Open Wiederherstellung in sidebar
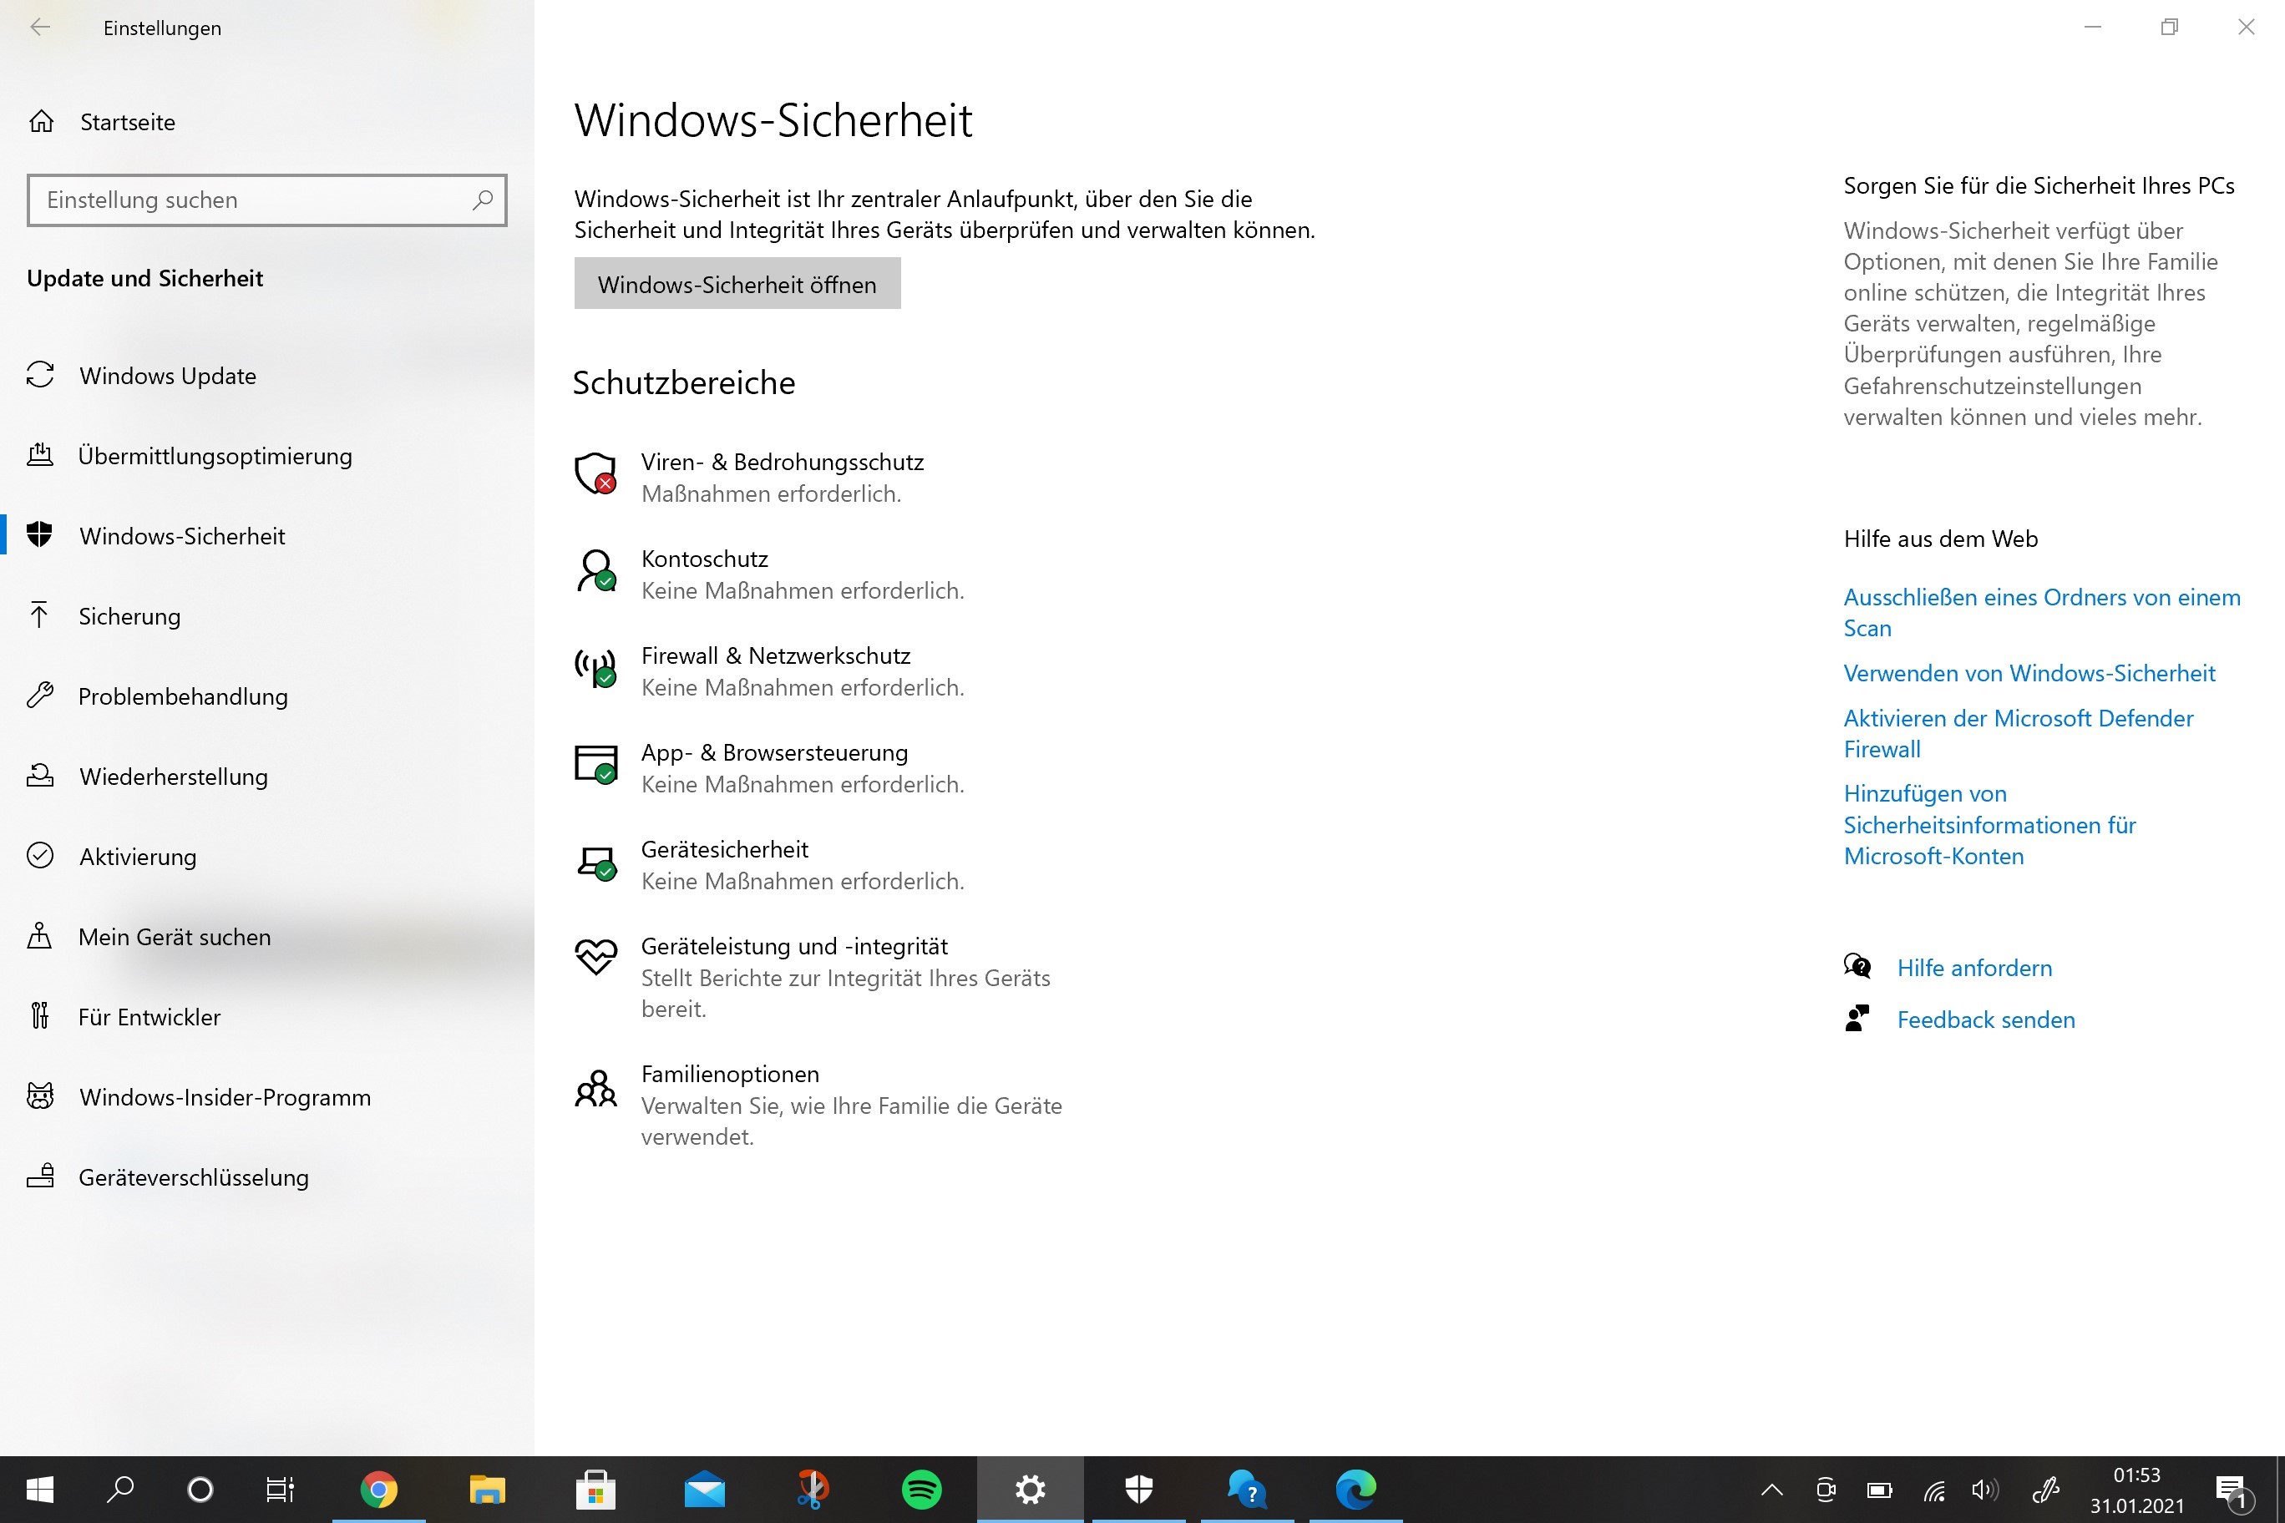Screen dimensions: 2285x1523 [x=266, y=776]
